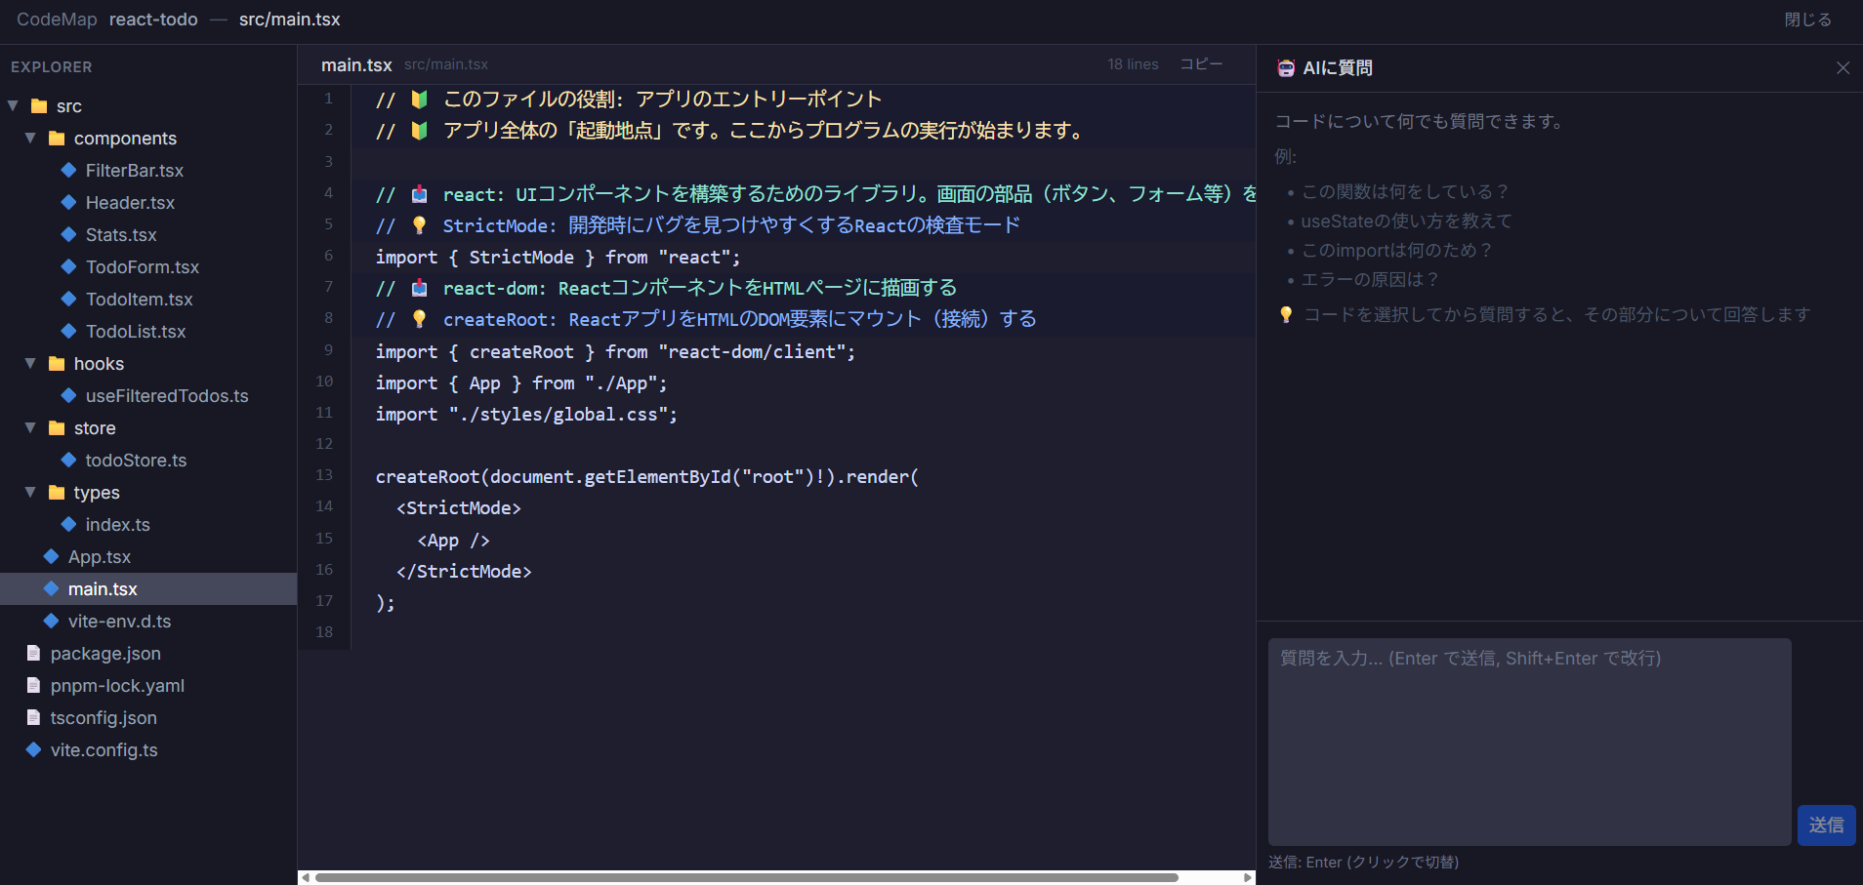This screenshot has width=1863, height=885.
Task: Click example エラーの原因は？
Action: pos(1371,279)
